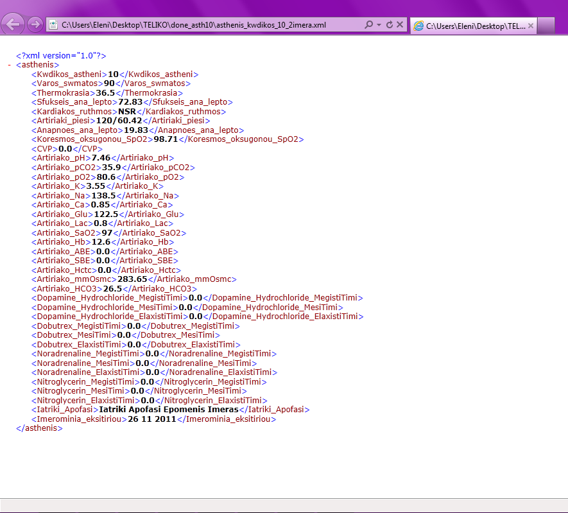This screenshot has width=568, height=513.
Task: Click opening Dopamine_Hydrochloride_ElaxistiTimi tag
Action: [110, 317]
